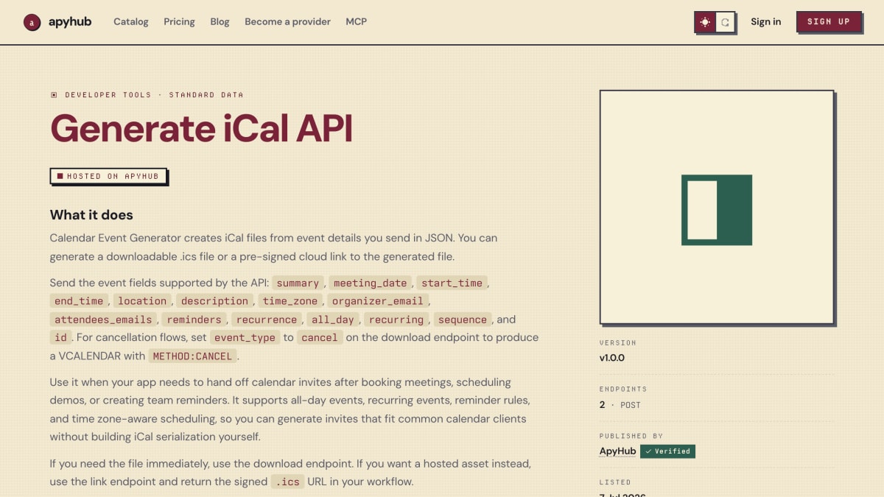884x497 pixels.
Task: Open the DEVELOPER TOOLS breadcrumb
Action: coord(108,95)
